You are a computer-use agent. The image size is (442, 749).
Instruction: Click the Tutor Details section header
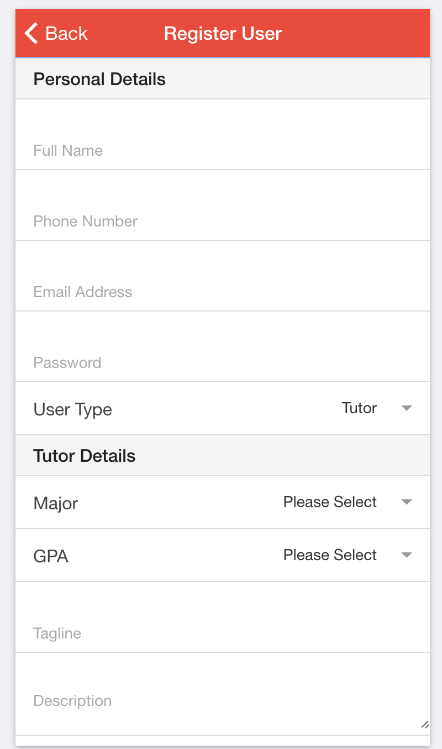85,456
